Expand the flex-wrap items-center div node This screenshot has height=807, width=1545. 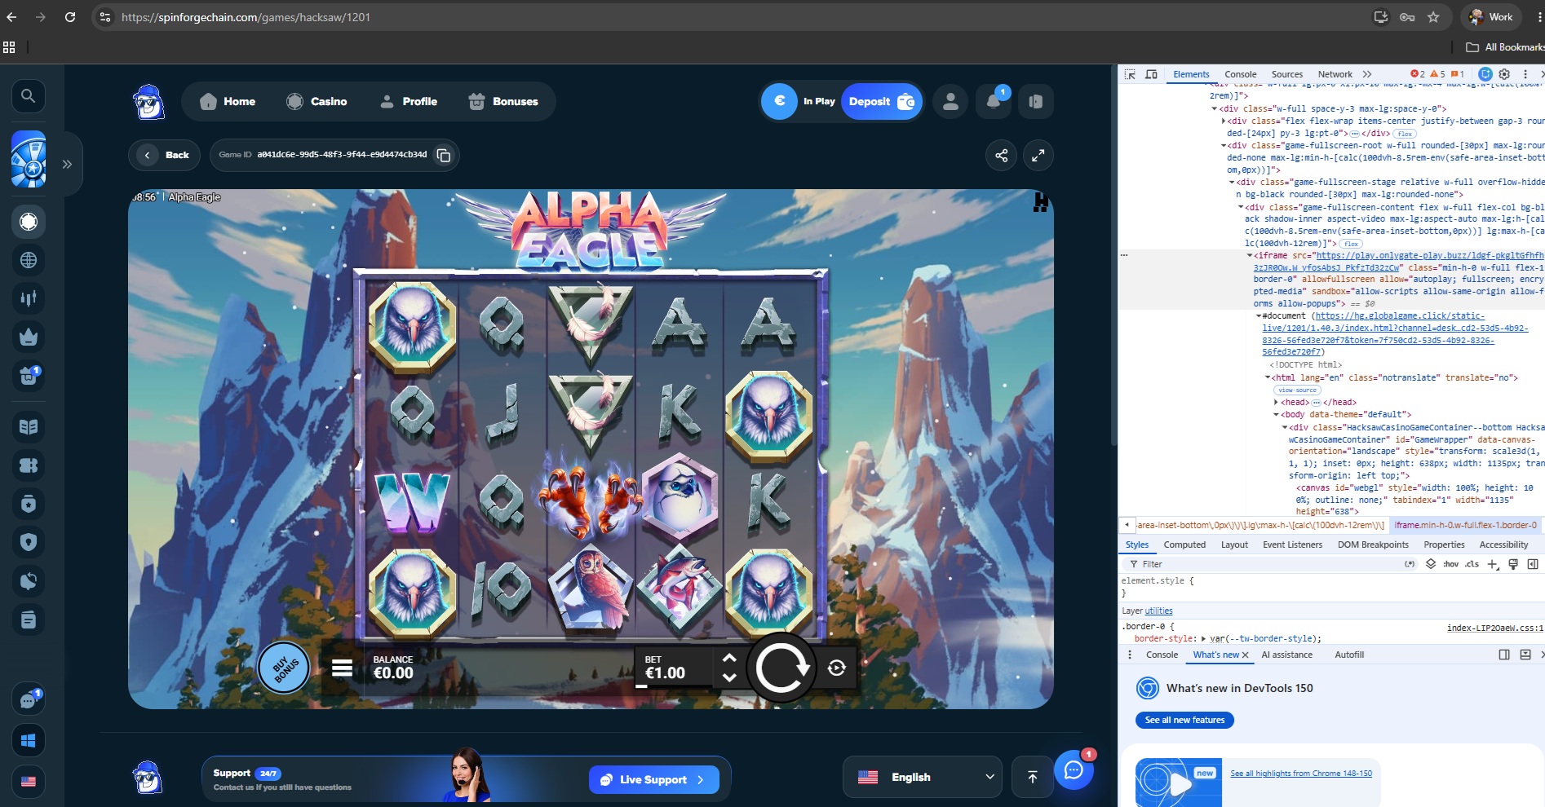tap(1223, 121)
